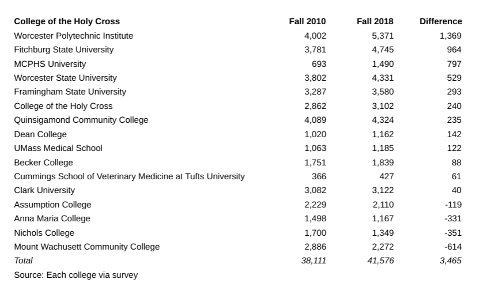Sort by the Difference column header
Viewport: 483px width, 298px height.
(x=440, y=21)
